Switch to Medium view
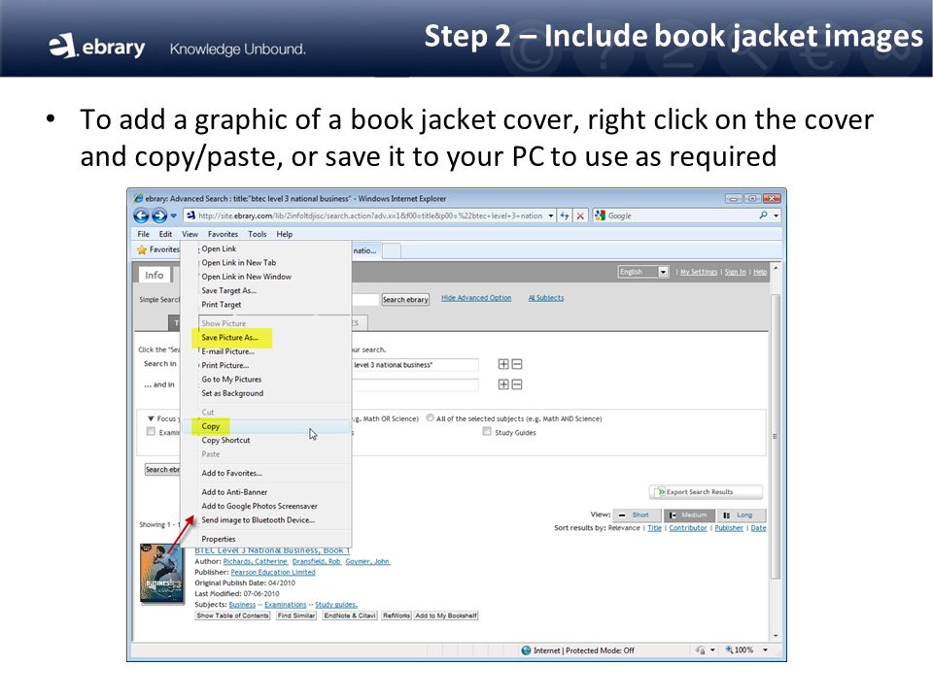Screen dimensions: 933x699 click(689, 515)
